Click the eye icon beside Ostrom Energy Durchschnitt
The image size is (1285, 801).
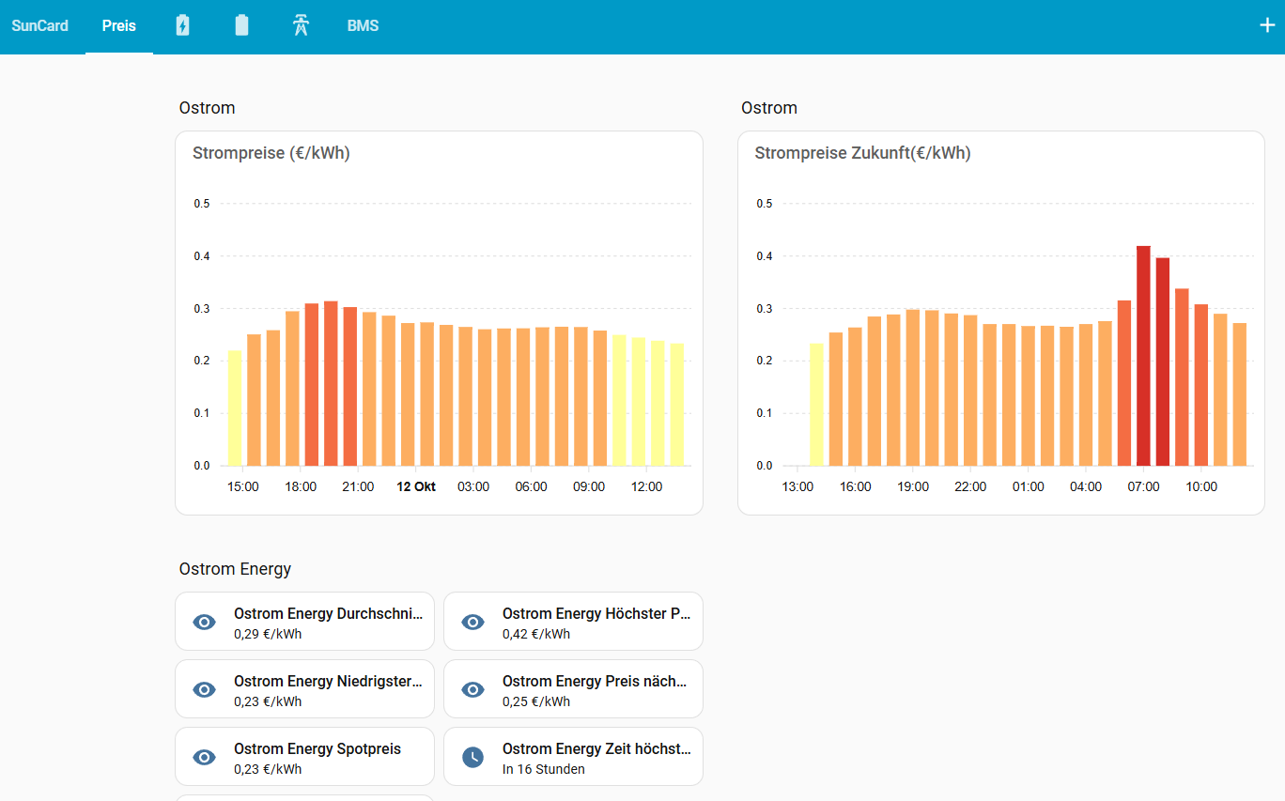(x=204, y=622)
